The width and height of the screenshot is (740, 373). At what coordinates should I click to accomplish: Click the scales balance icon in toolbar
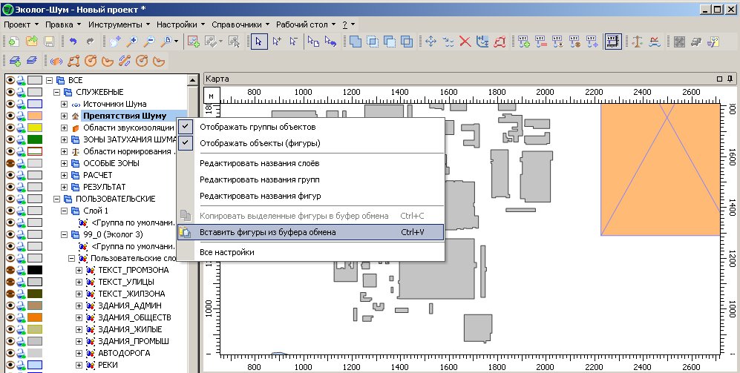[x=637, y=42]
